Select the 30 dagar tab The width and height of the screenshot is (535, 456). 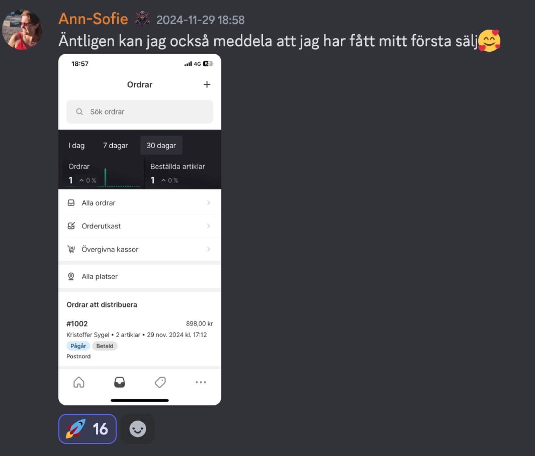click(161, 145)
